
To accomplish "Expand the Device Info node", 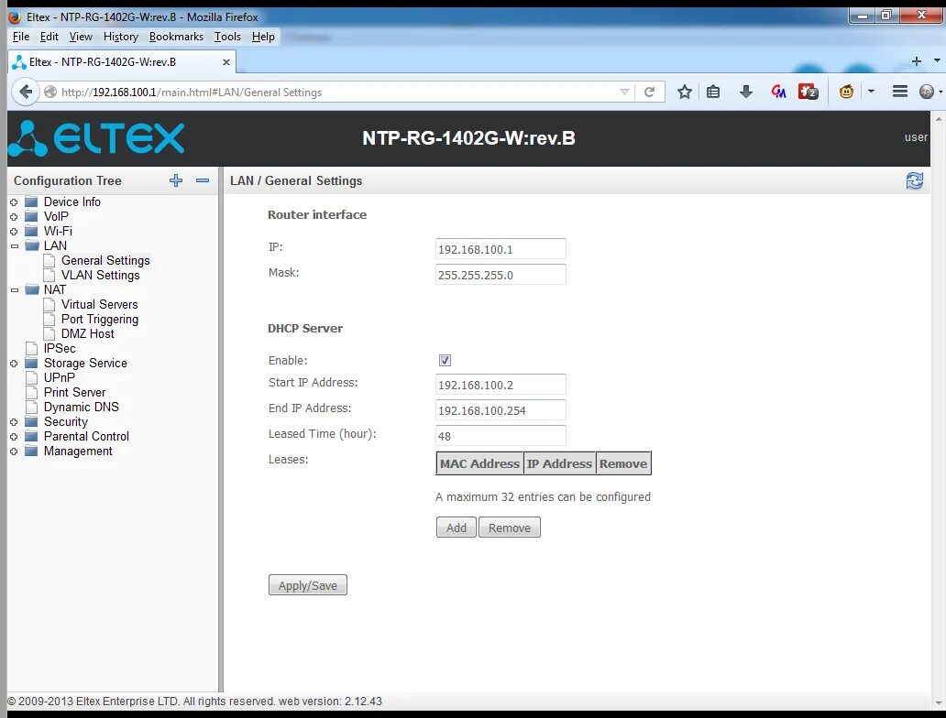I will 14,202.
